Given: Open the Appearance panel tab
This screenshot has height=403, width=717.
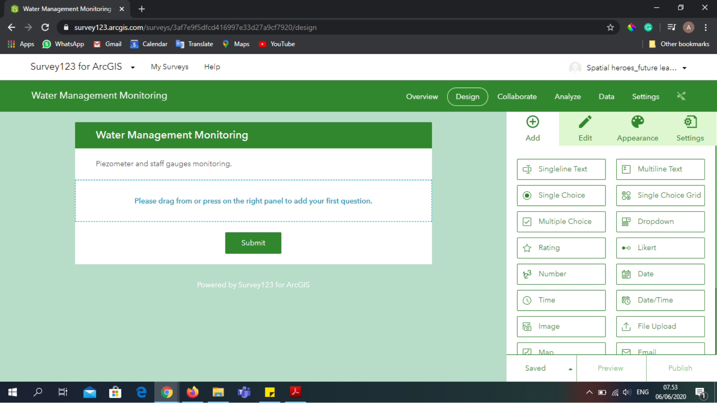Looking at the screenshot, I should 637,129.
